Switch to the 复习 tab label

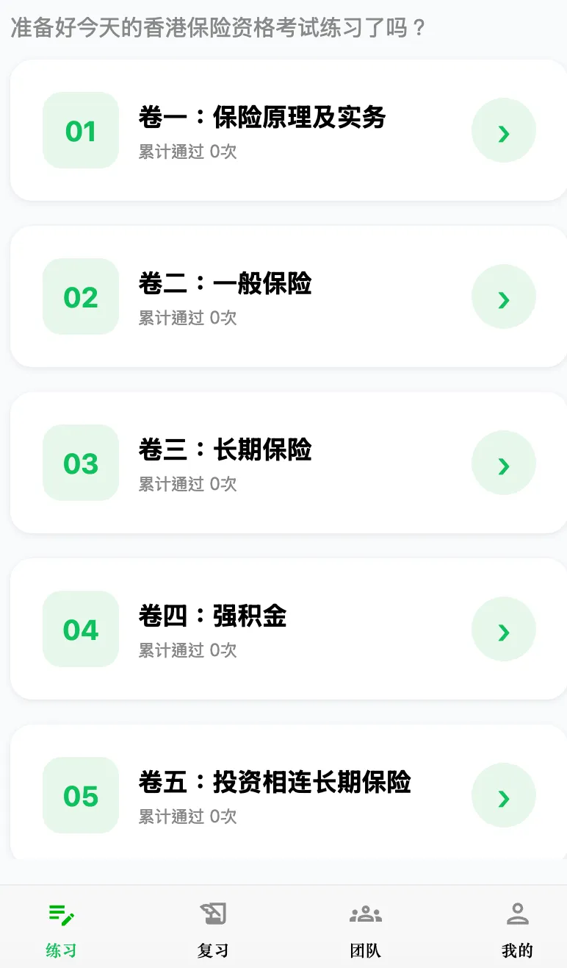pos(213,950)
